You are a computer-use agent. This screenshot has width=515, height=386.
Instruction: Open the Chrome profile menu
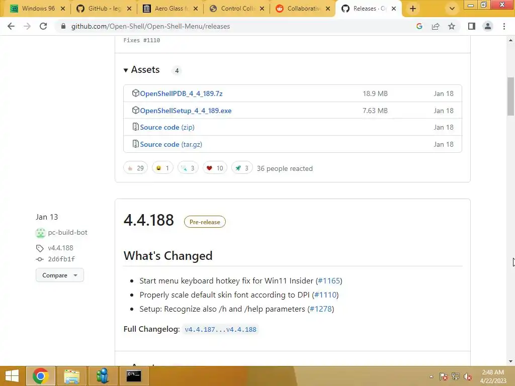488,26
